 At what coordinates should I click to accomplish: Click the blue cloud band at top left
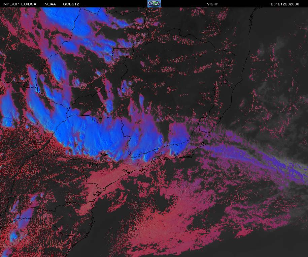pos(82,30)
